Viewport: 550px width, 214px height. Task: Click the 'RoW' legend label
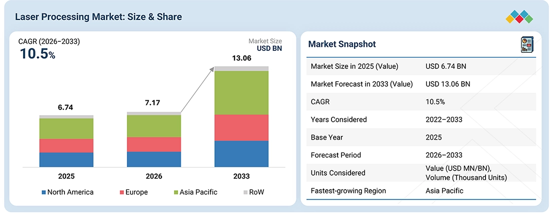[257, 193]
